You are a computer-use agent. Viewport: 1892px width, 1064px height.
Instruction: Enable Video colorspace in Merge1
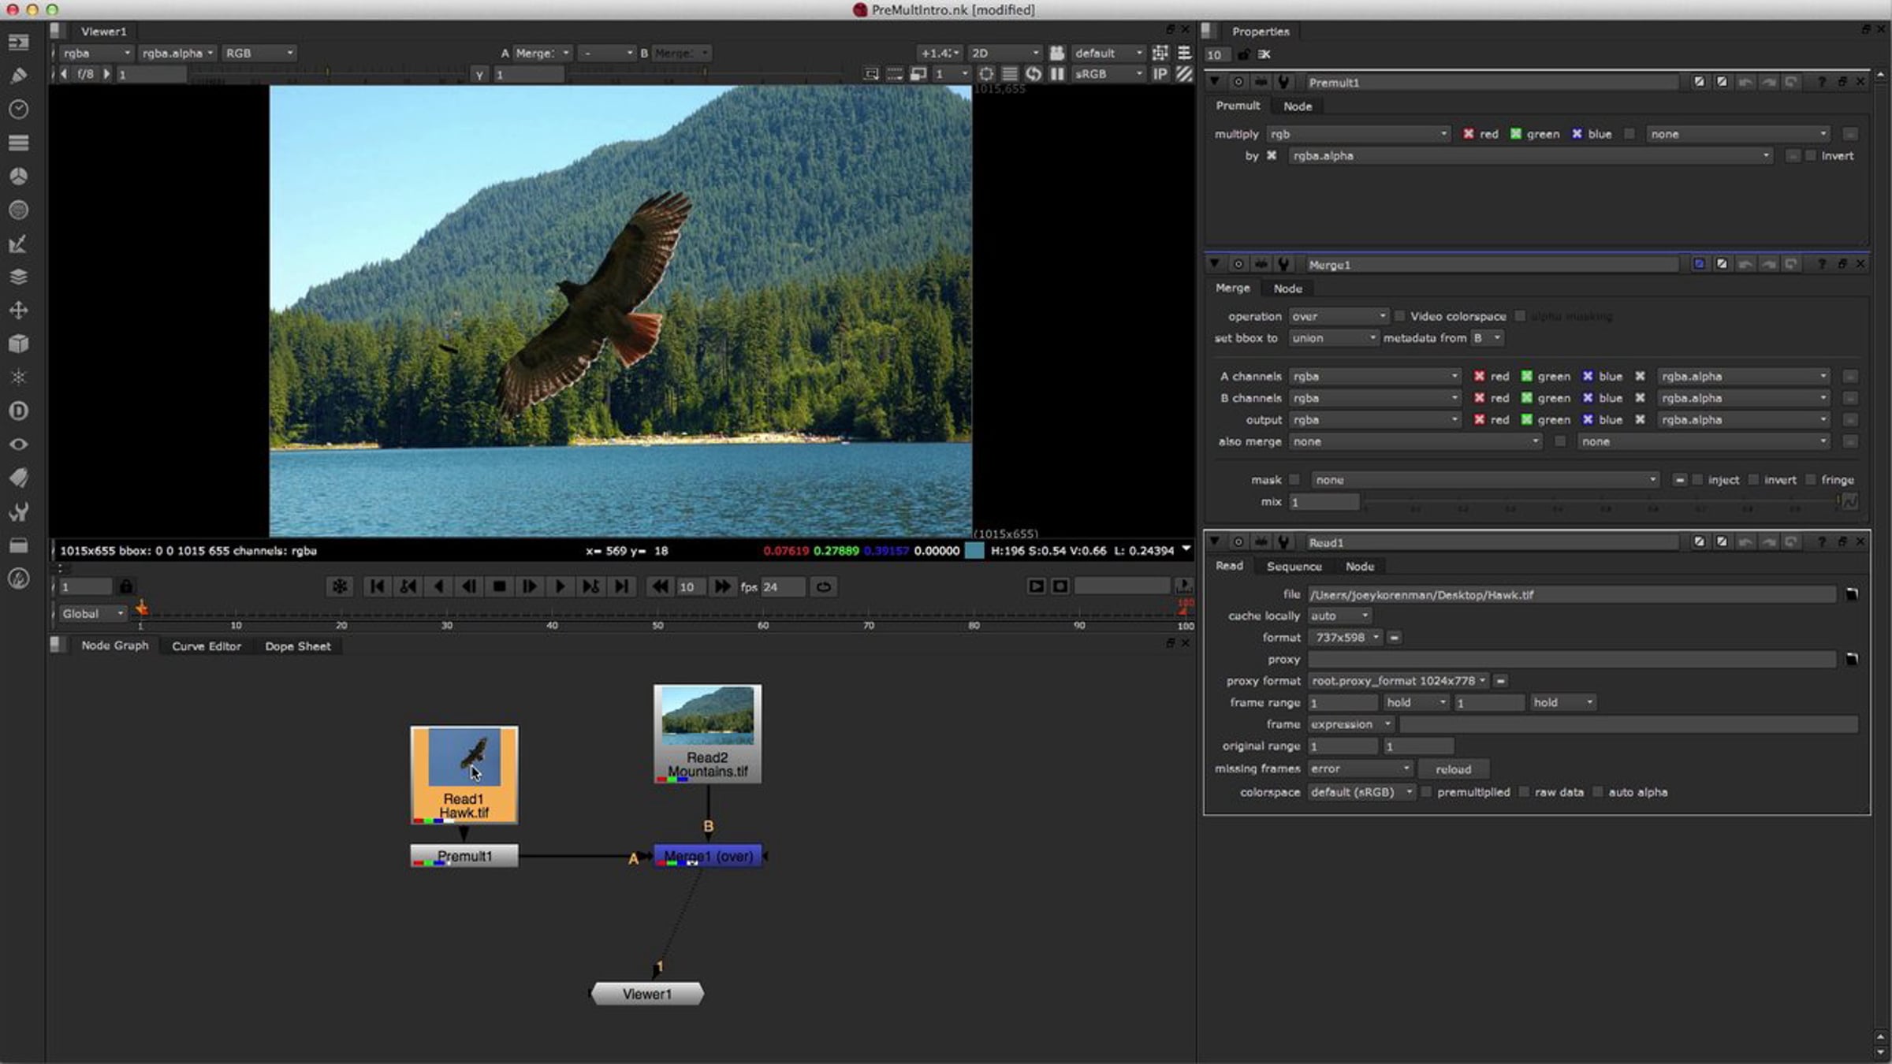pyautogui.click(x=1400, y=316)
